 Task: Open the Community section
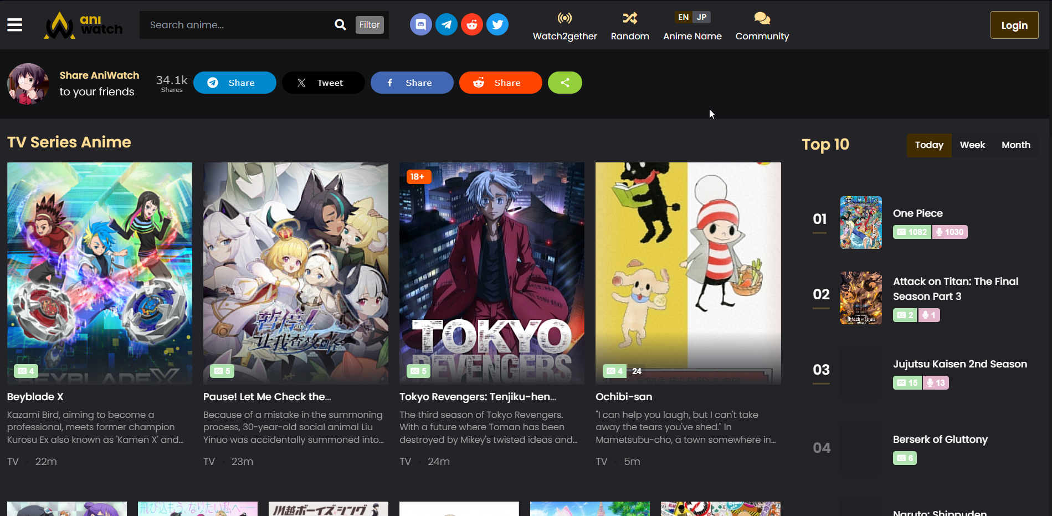tap(762, 26)
